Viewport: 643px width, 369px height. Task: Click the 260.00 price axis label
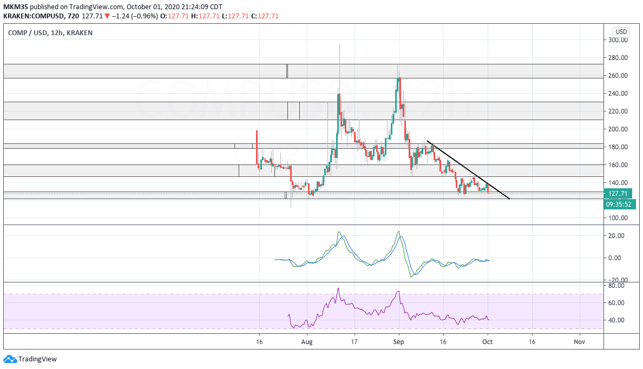618,75
